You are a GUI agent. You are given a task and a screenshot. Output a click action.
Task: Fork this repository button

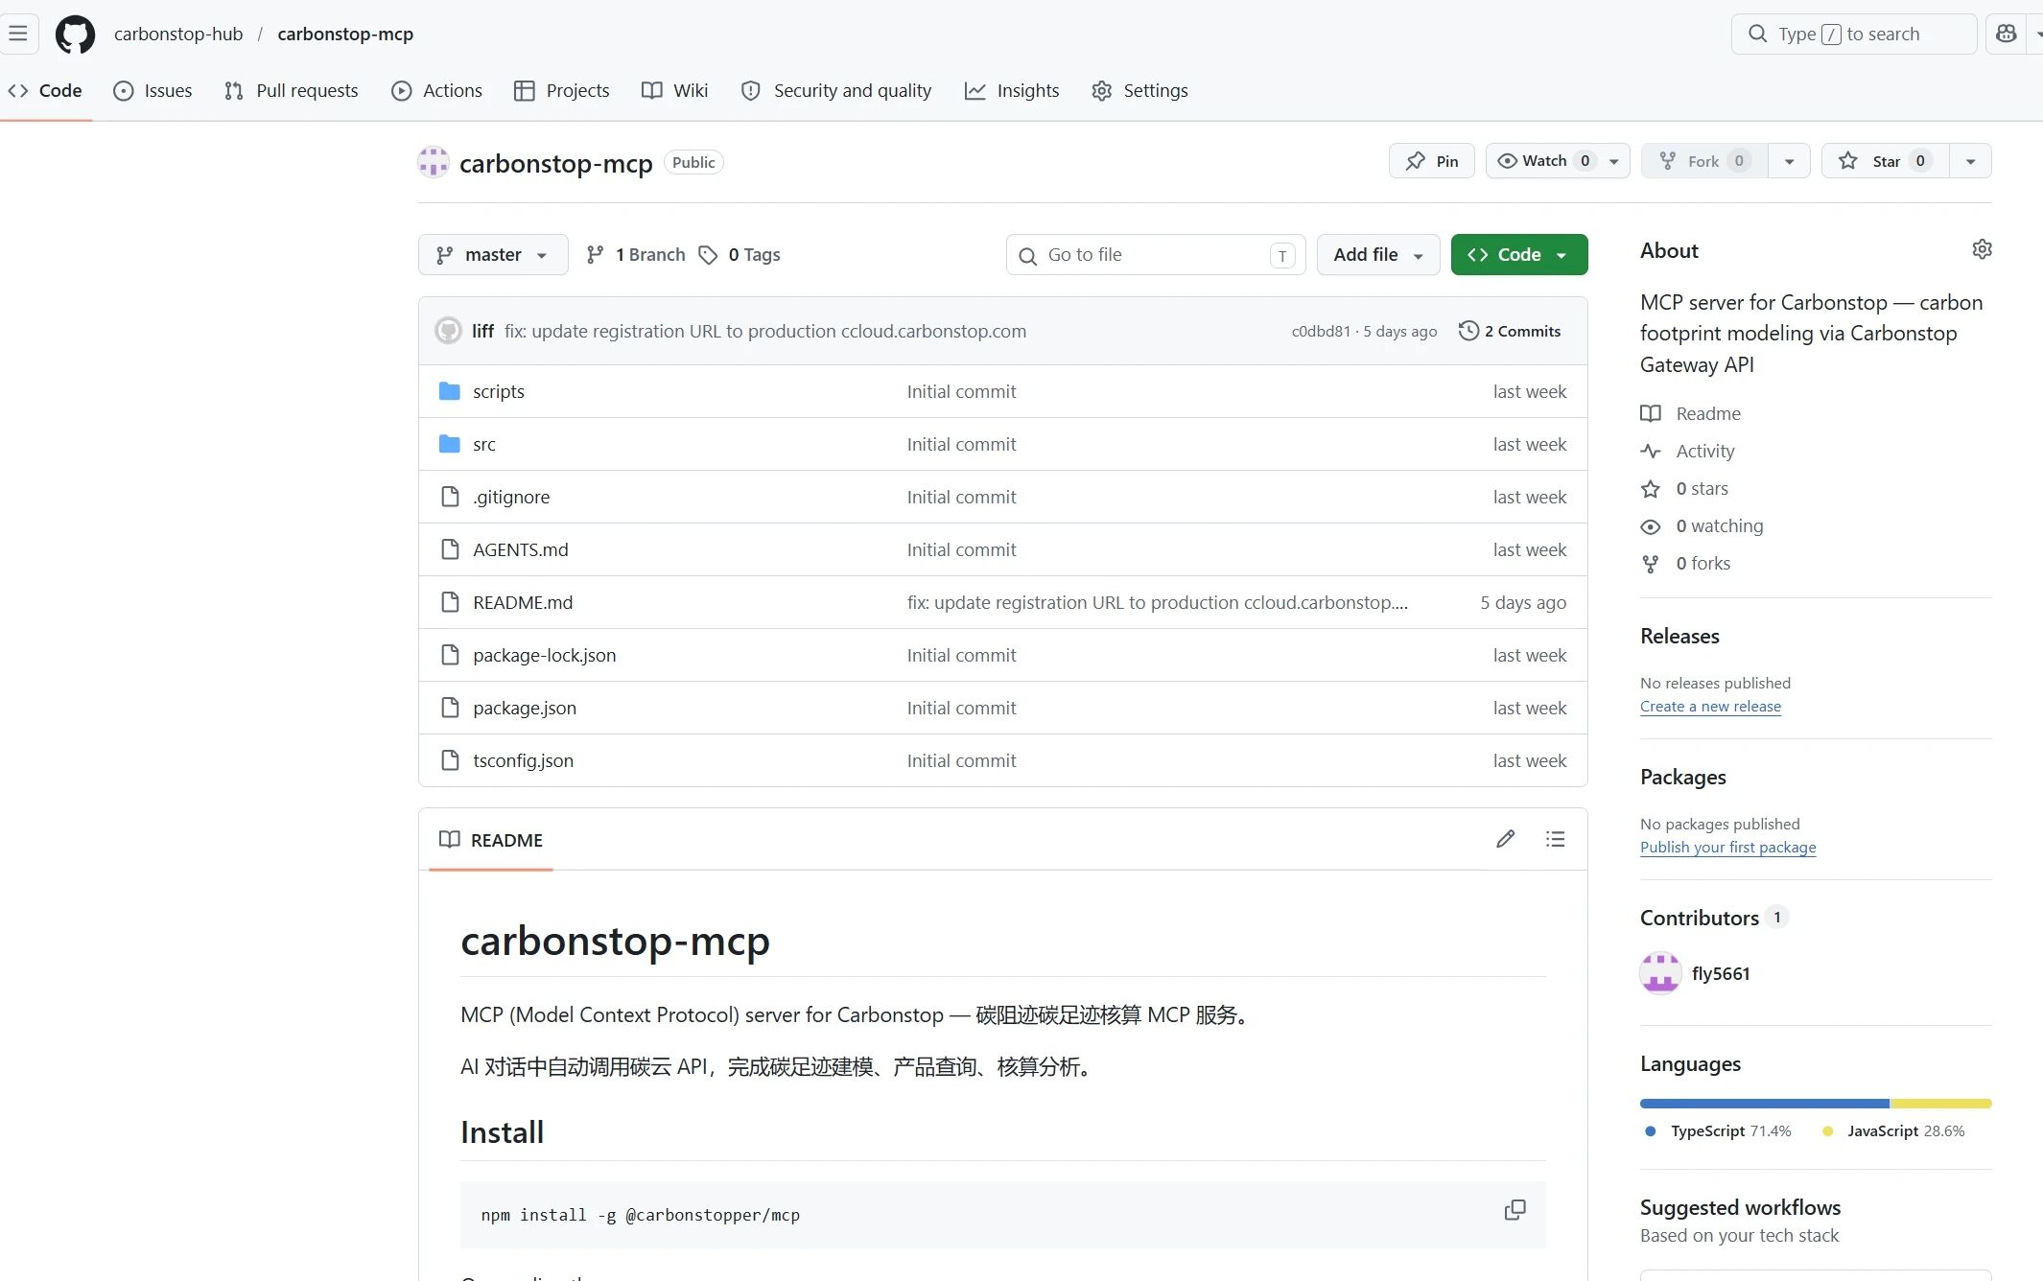pyautogui.click(x=1704, y=161)
